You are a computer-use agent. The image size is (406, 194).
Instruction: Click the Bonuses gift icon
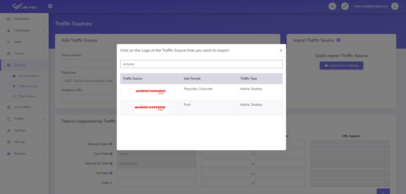[9, 153]
